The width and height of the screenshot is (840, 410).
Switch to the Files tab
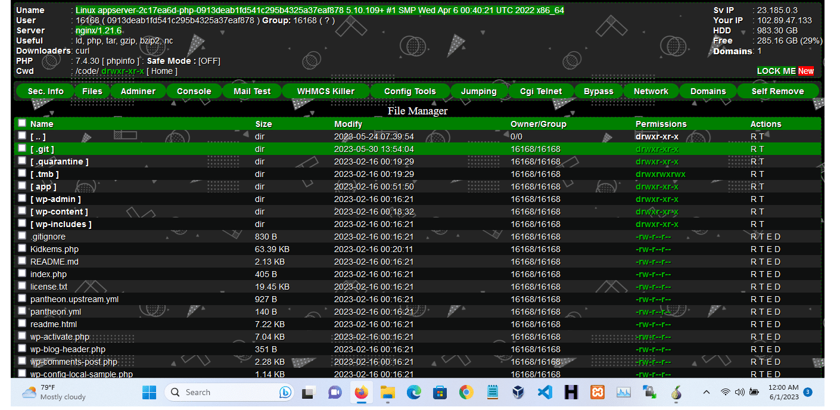click(92, 91)
